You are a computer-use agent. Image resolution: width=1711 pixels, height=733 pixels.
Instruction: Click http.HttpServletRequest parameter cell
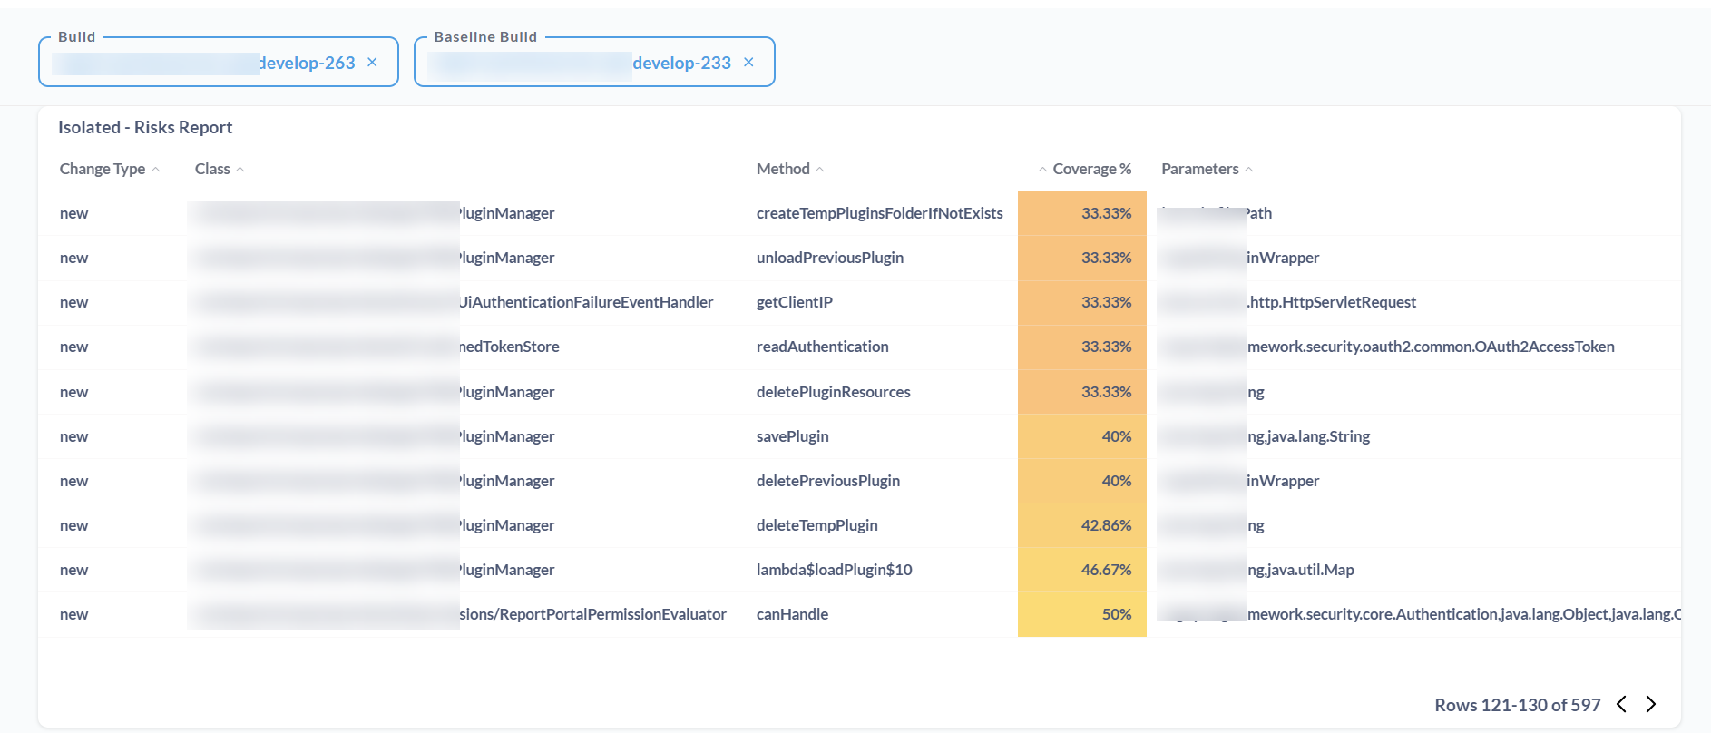pos(1331,302)
